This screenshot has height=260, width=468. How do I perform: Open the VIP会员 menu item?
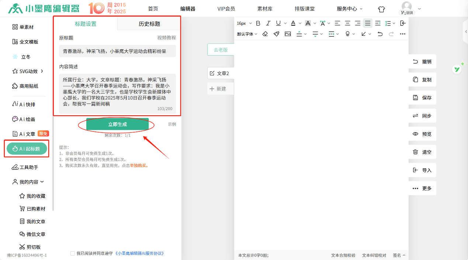click(226, 9)
